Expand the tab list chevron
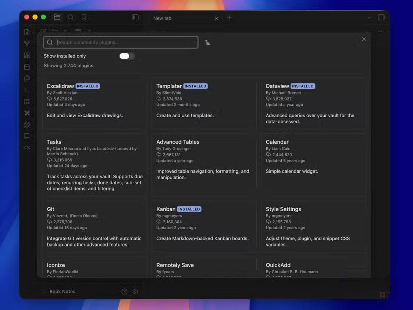 [x=370, y=18]
